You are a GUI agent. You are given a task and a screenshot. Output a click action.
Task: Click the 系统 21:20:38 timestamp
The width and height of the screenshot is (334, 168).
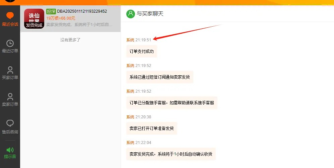pyautogui.click(x=139, y=117)
